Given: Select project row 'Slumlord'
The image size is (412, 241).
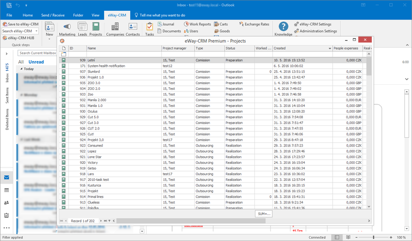Looking at the screenshot, I should 213,71.
